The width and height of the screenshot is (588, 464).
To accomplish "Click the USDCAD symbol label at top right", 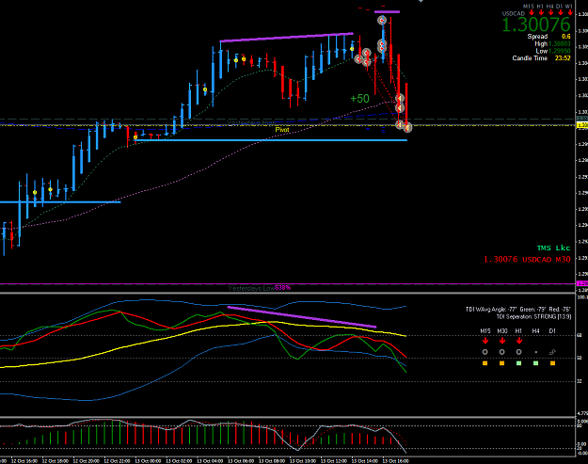I will click(x=513, y=13).
